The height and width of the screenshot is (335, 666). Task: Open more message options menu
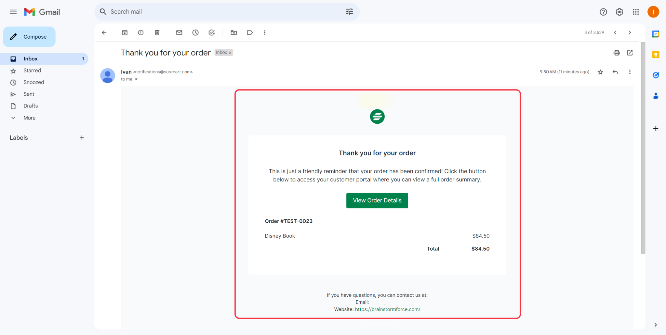click(x=630, y=72)
